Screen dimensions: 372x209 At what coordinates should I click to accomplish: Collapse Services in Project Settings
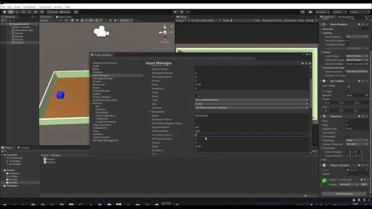click(x=91, y=103)
